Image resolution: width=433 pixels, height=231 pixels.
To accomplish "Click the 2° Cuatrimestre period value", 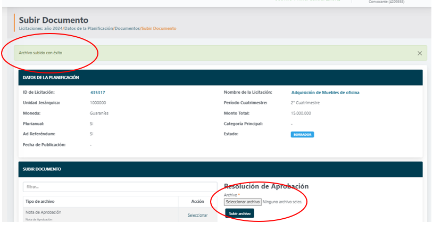I will [305, 103].
